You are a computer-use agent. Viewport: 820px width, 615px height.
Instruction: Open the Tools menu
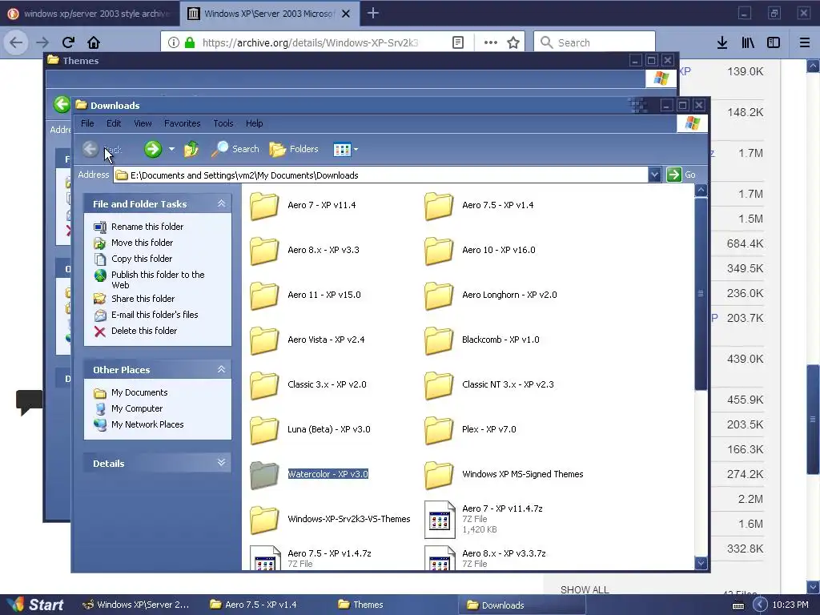tap(223, 123)
